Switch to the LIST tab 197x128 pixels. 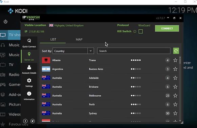[53, 39]
